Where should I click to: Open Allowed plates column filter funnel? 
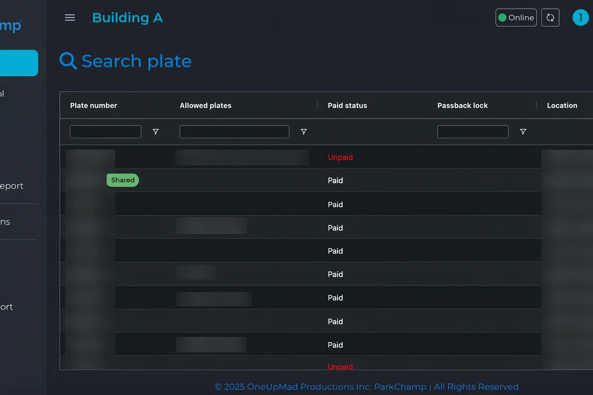304,132
